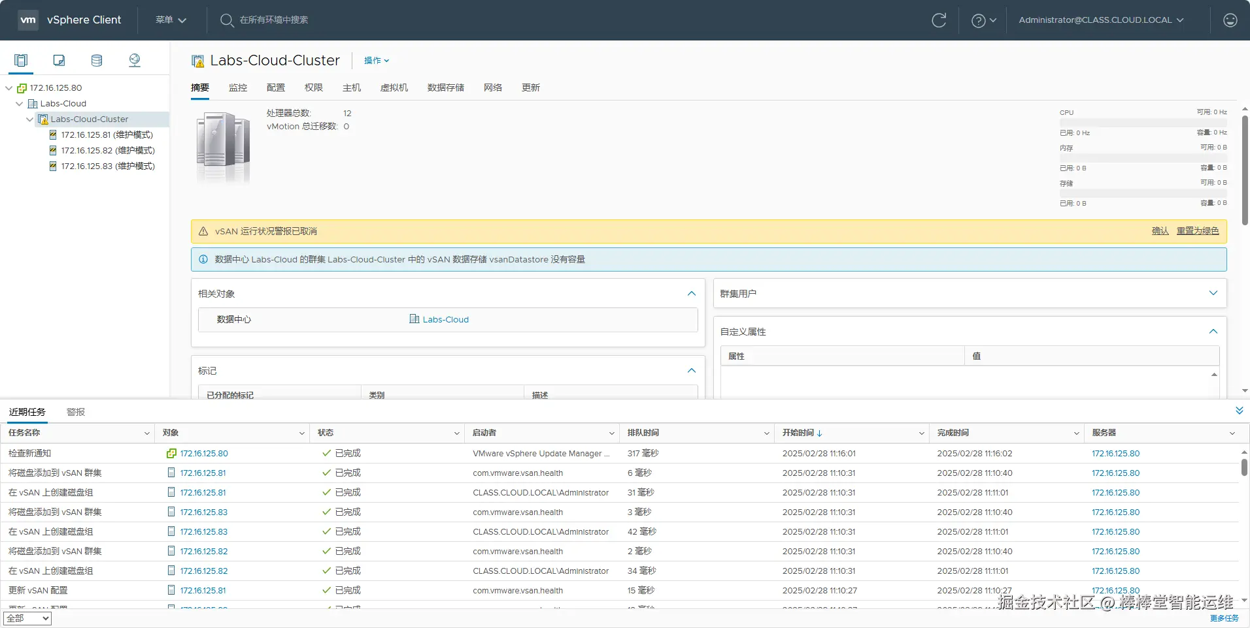Open the Labs-Cloud datacenter link
The image size is (1250, 628).
tap(446, 320)
